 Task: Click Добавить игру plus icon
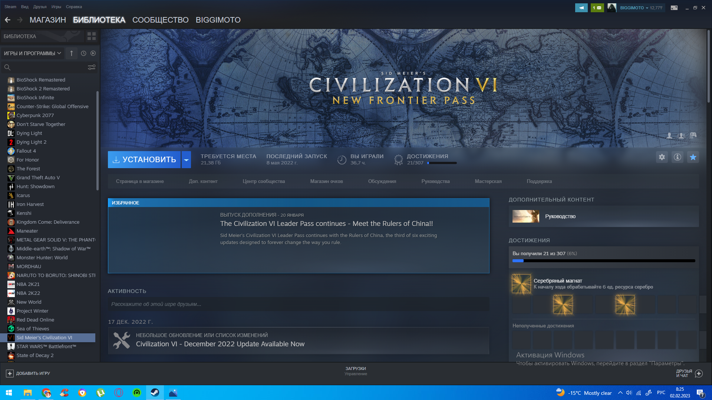[x=10, y=373]
